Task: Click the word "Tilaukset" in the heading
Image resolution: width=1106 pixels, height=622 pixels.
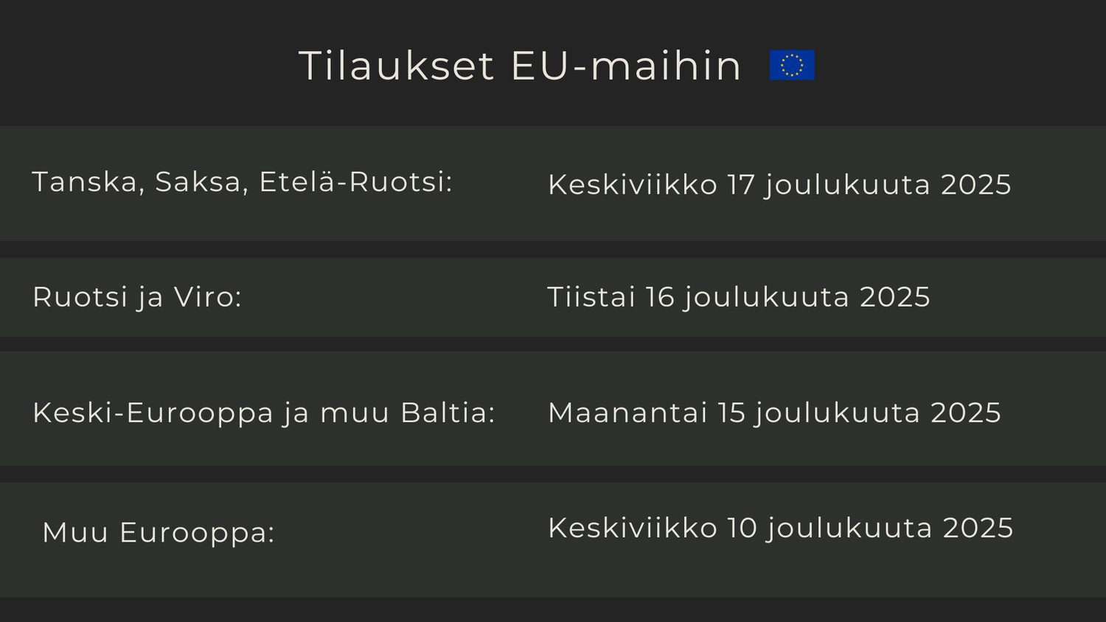Action: (396, 66)
